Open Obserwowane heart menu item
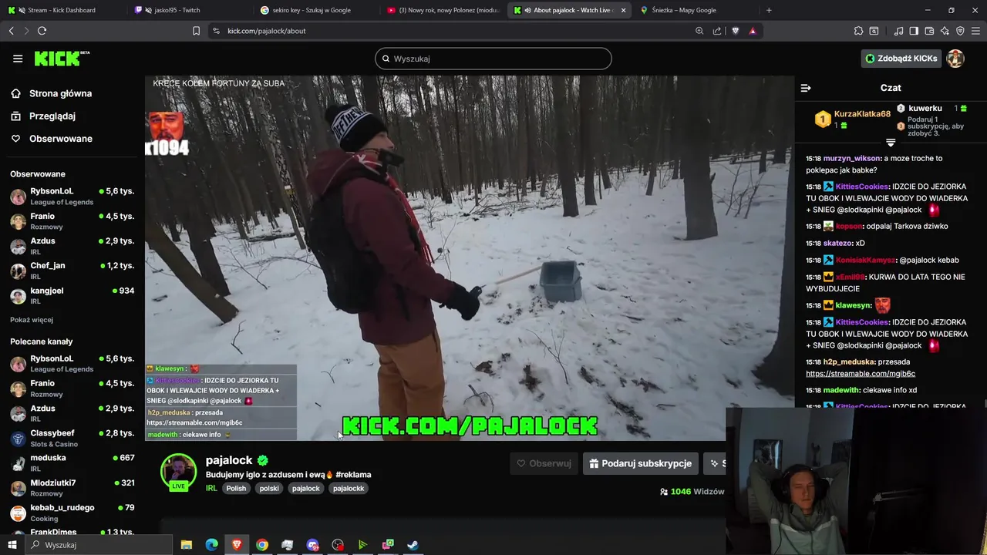Image resolution: width=987 pixels, height=555 pixels. coord(60,139)
